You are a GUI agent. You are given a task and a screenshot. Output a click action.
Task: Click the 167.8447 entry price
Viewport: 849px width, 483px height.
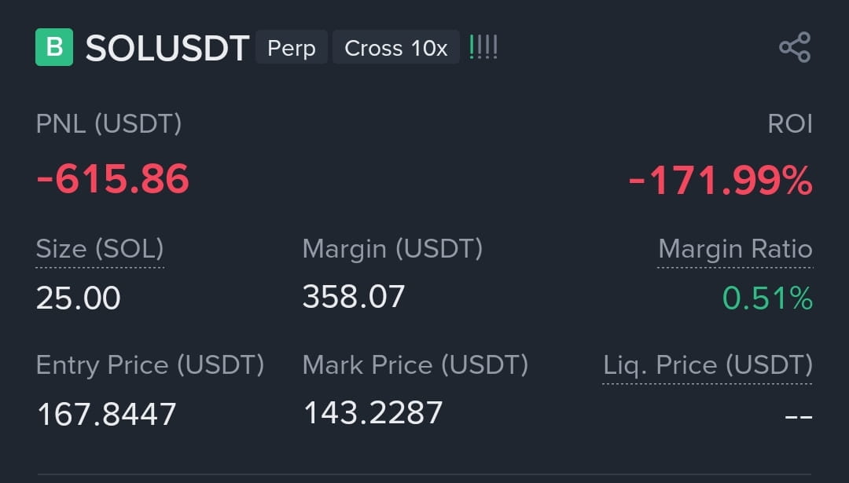(107, 415)
